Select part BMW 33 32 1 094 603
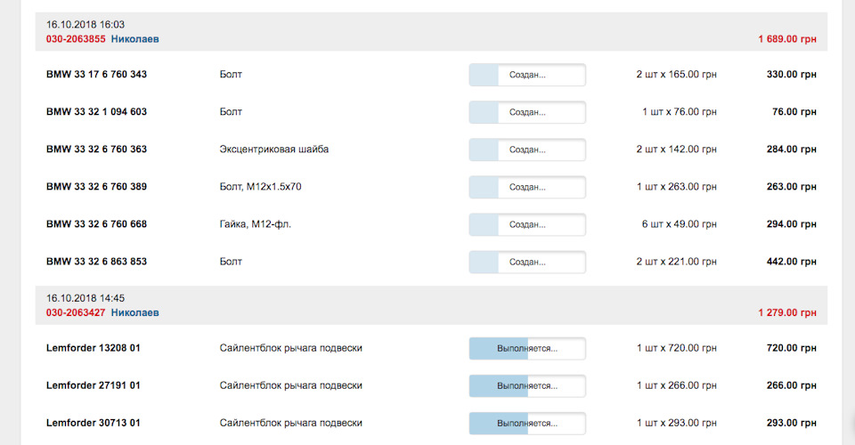 coord(96,112)
